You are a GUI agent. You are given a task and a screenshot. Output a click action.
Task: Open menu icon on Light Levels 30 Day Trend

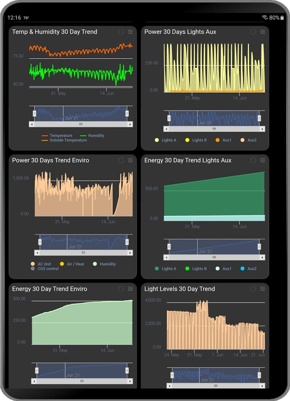(262, 289)
